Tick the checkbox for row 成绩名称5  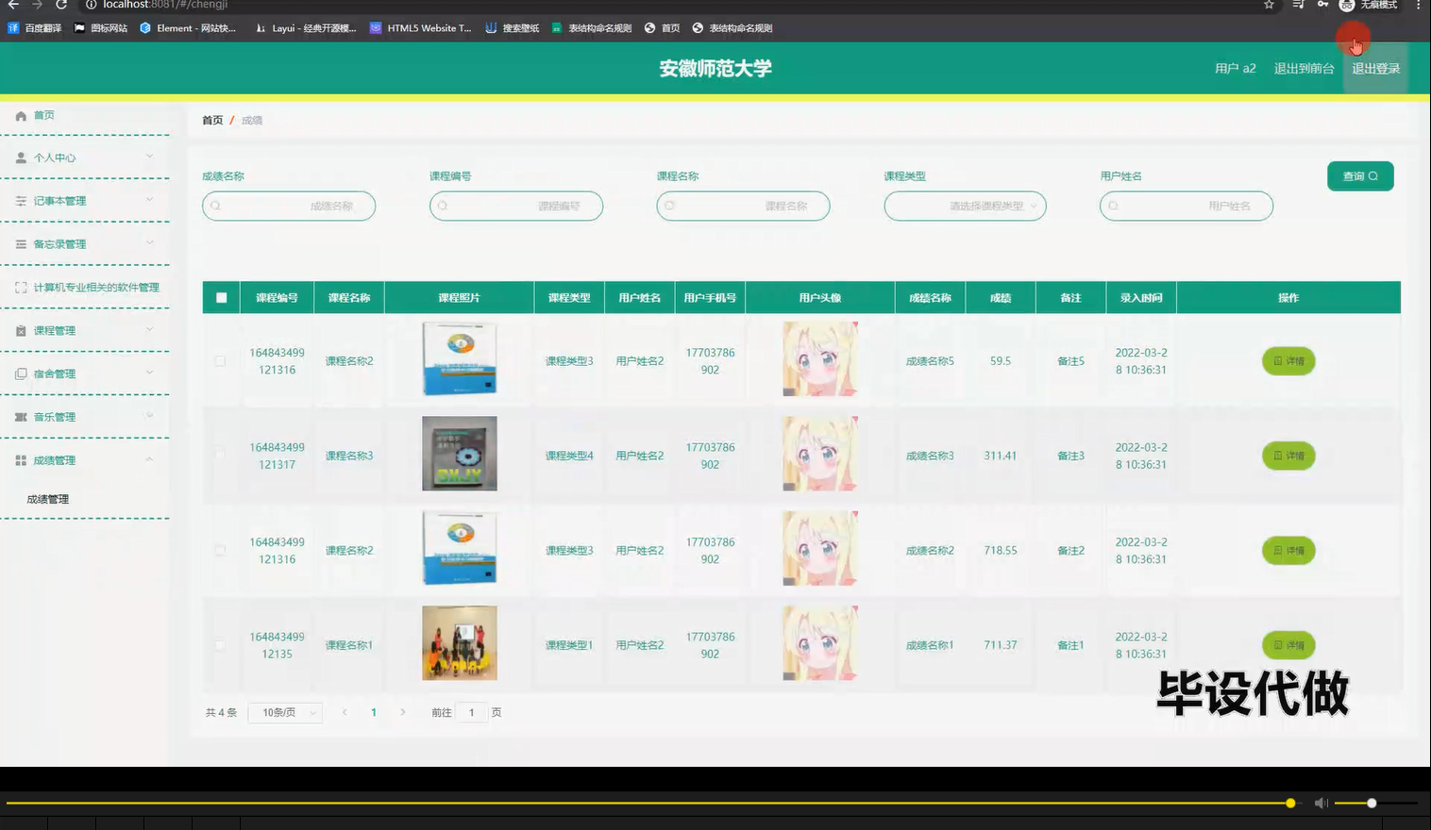220,360
